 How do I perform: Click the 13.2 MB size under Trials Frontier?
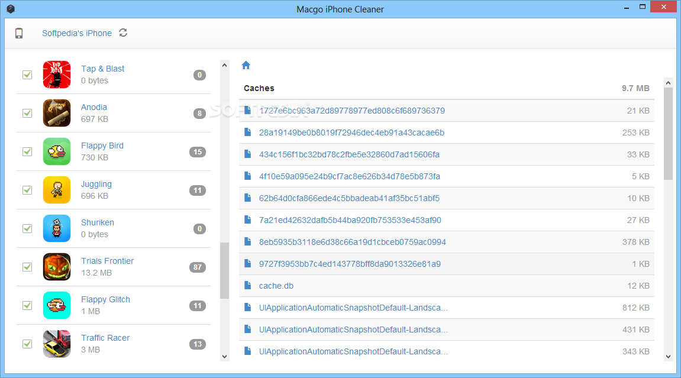[96, 273]
